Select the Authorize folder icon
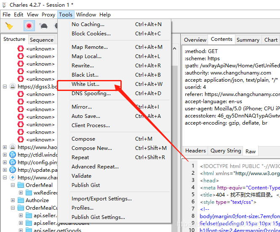Image resolution: width=280 pixels, height=232 pixels. tap(21, 200)
